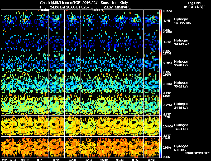Click the 'B-field Particle Flow' label
The image size is (211, 161).
coord(197,153)
